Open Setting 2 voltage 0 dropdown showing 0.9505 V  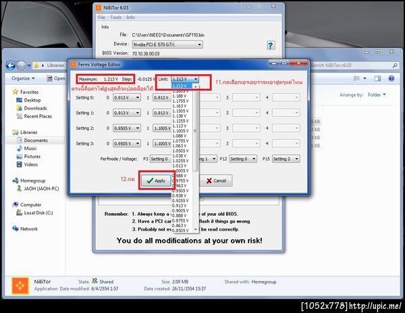click(127, 128)
